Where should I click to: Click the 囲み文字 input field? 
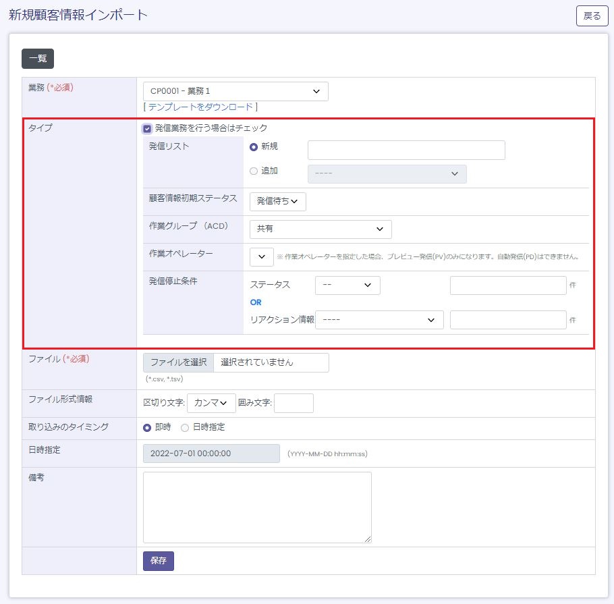point(294,403)
